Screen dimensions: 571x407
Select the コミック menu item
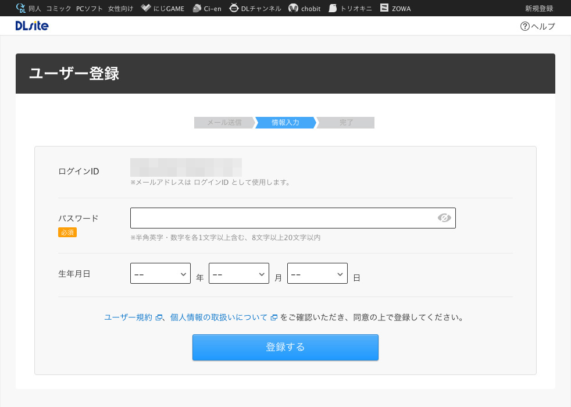coord(59,8)
